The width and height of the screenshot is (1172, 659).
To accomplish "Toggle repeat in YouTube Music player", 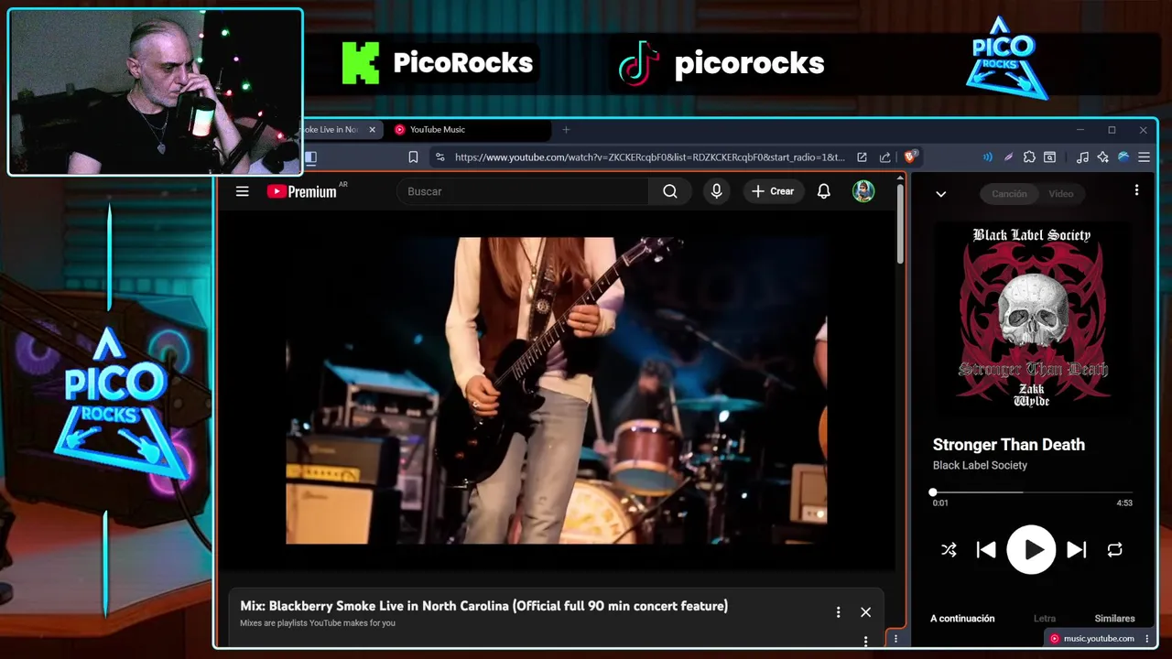I will [1114, 550].
